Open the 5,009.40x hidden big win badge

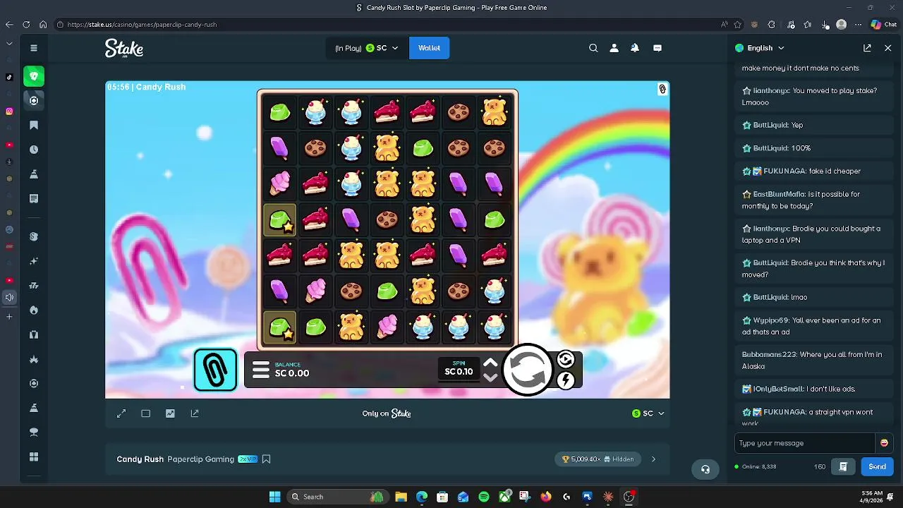point(598,459)
